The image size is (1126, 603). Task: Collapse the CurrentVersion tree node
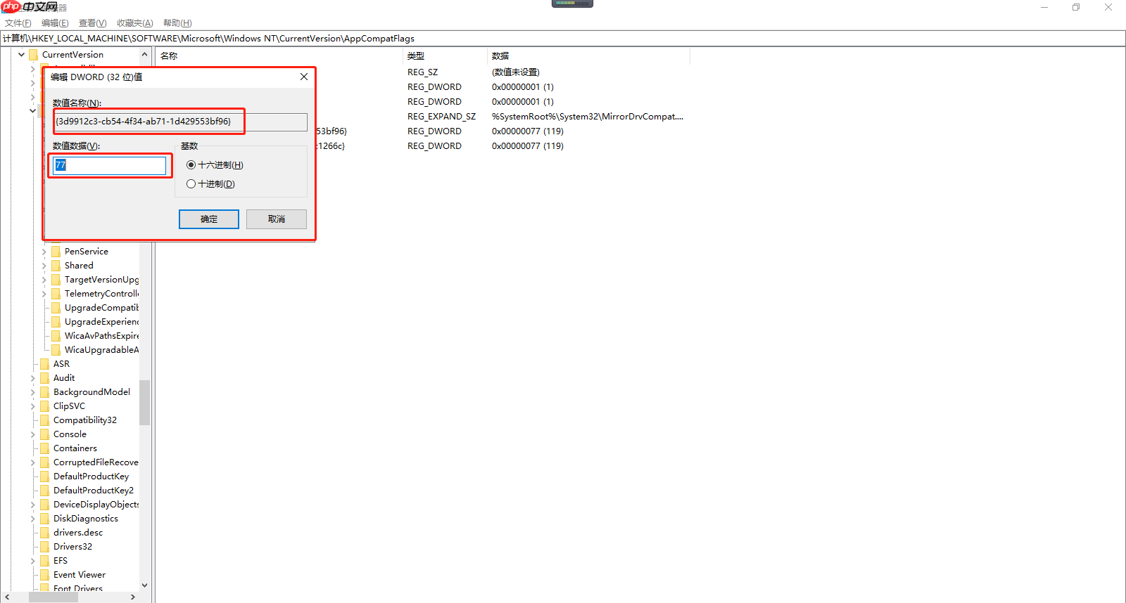tap(22, 55)
